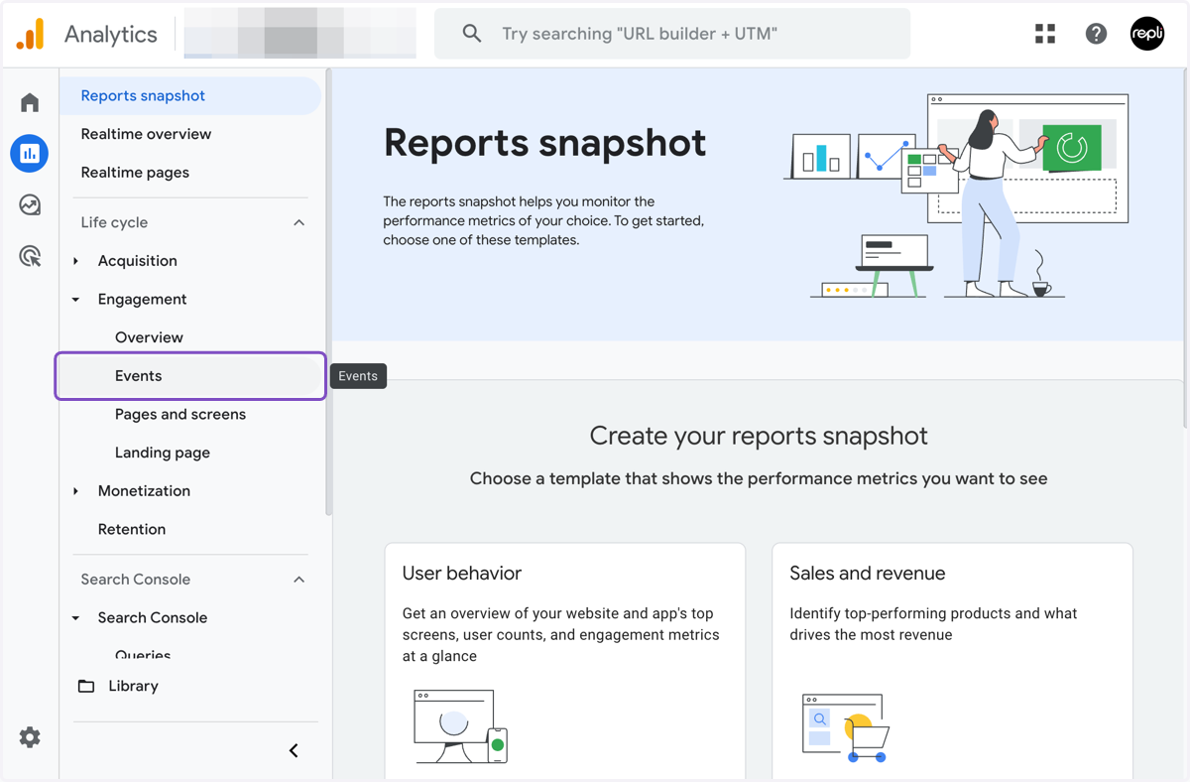The width and height of the screenshot is (1190, 782).
Task: Click the Acquisition label
Action: coord(138,261)
